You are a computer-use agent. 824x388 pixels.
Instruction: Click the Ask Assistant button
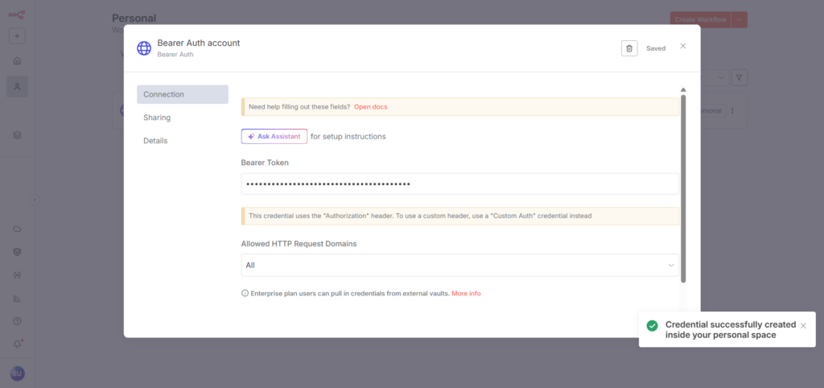(x=274, y=136)
